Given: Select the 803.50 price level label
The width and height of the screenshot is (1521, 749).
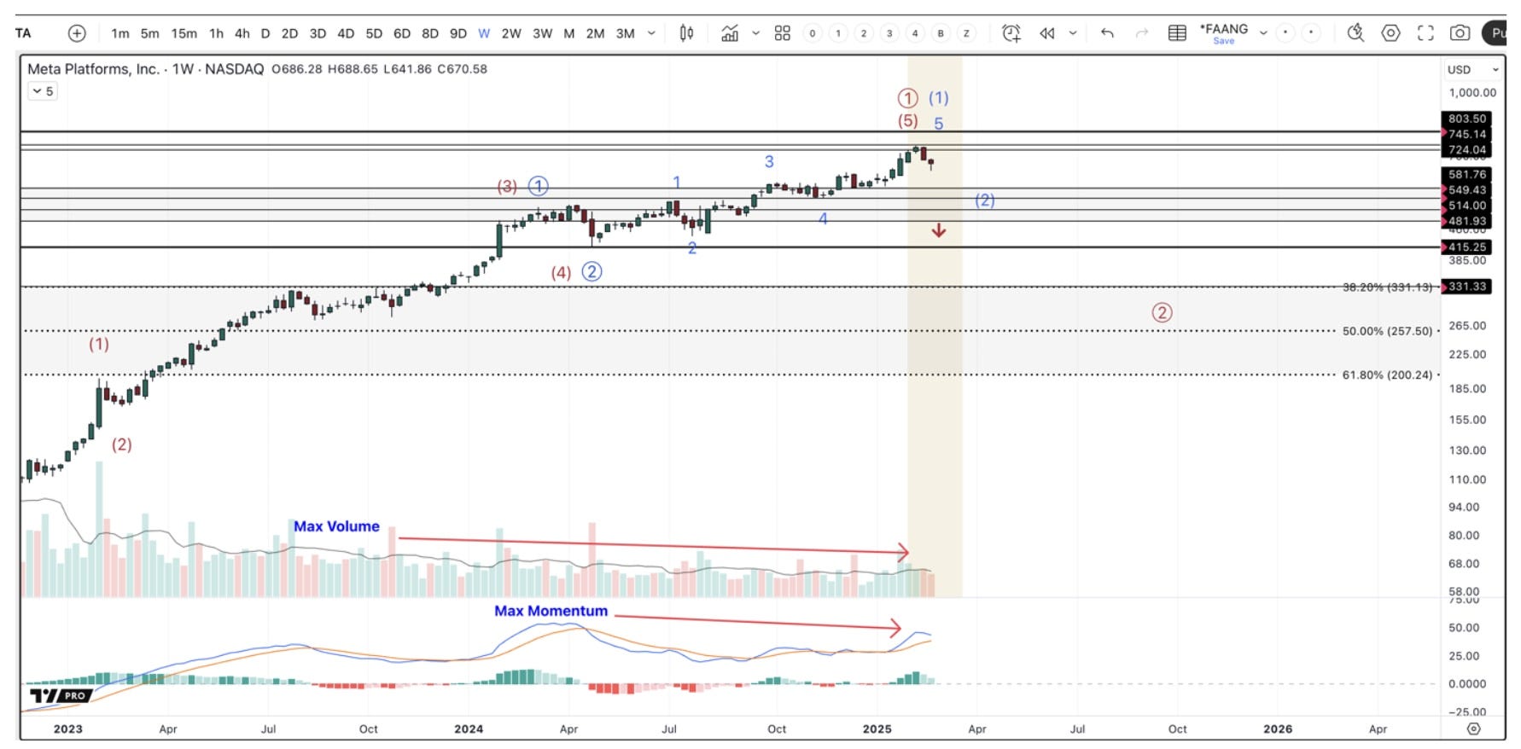Looking at the screenshot, I should 1466,119.
